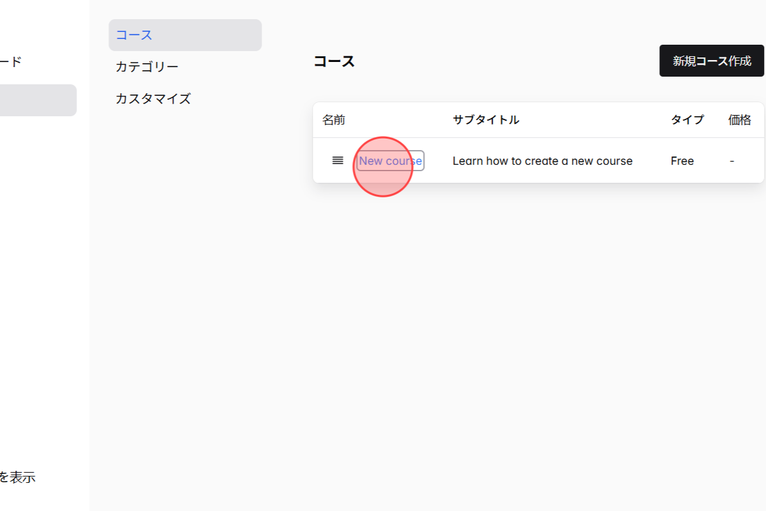The width and height of the screenshot is (766, 511).
Task: Select the price dash cell for New course
Action: coord(732,160)
